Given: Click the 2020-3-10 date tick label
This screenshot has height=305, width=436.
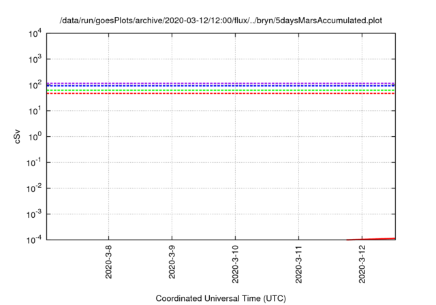Looking at the screenshot, I should click(x=235, y=264).
